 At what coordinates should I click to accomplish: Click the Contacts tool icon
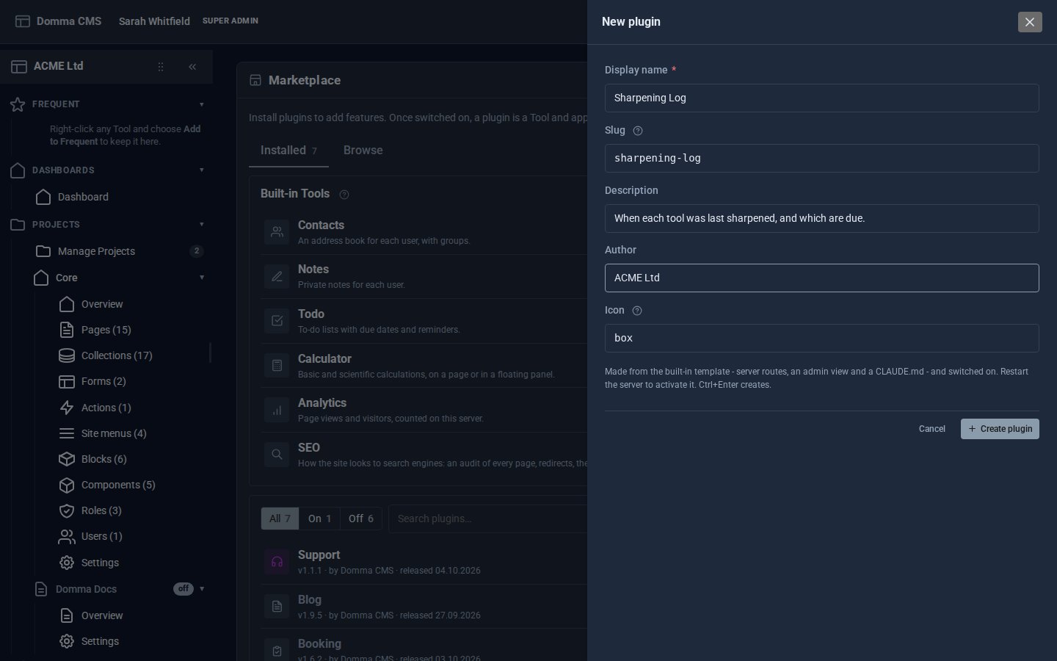click(x=277, y=232)
